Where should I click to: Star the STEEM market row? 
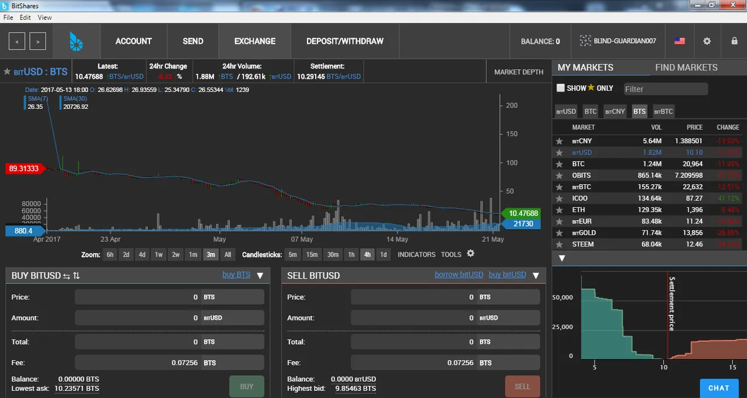coord(559,244)
